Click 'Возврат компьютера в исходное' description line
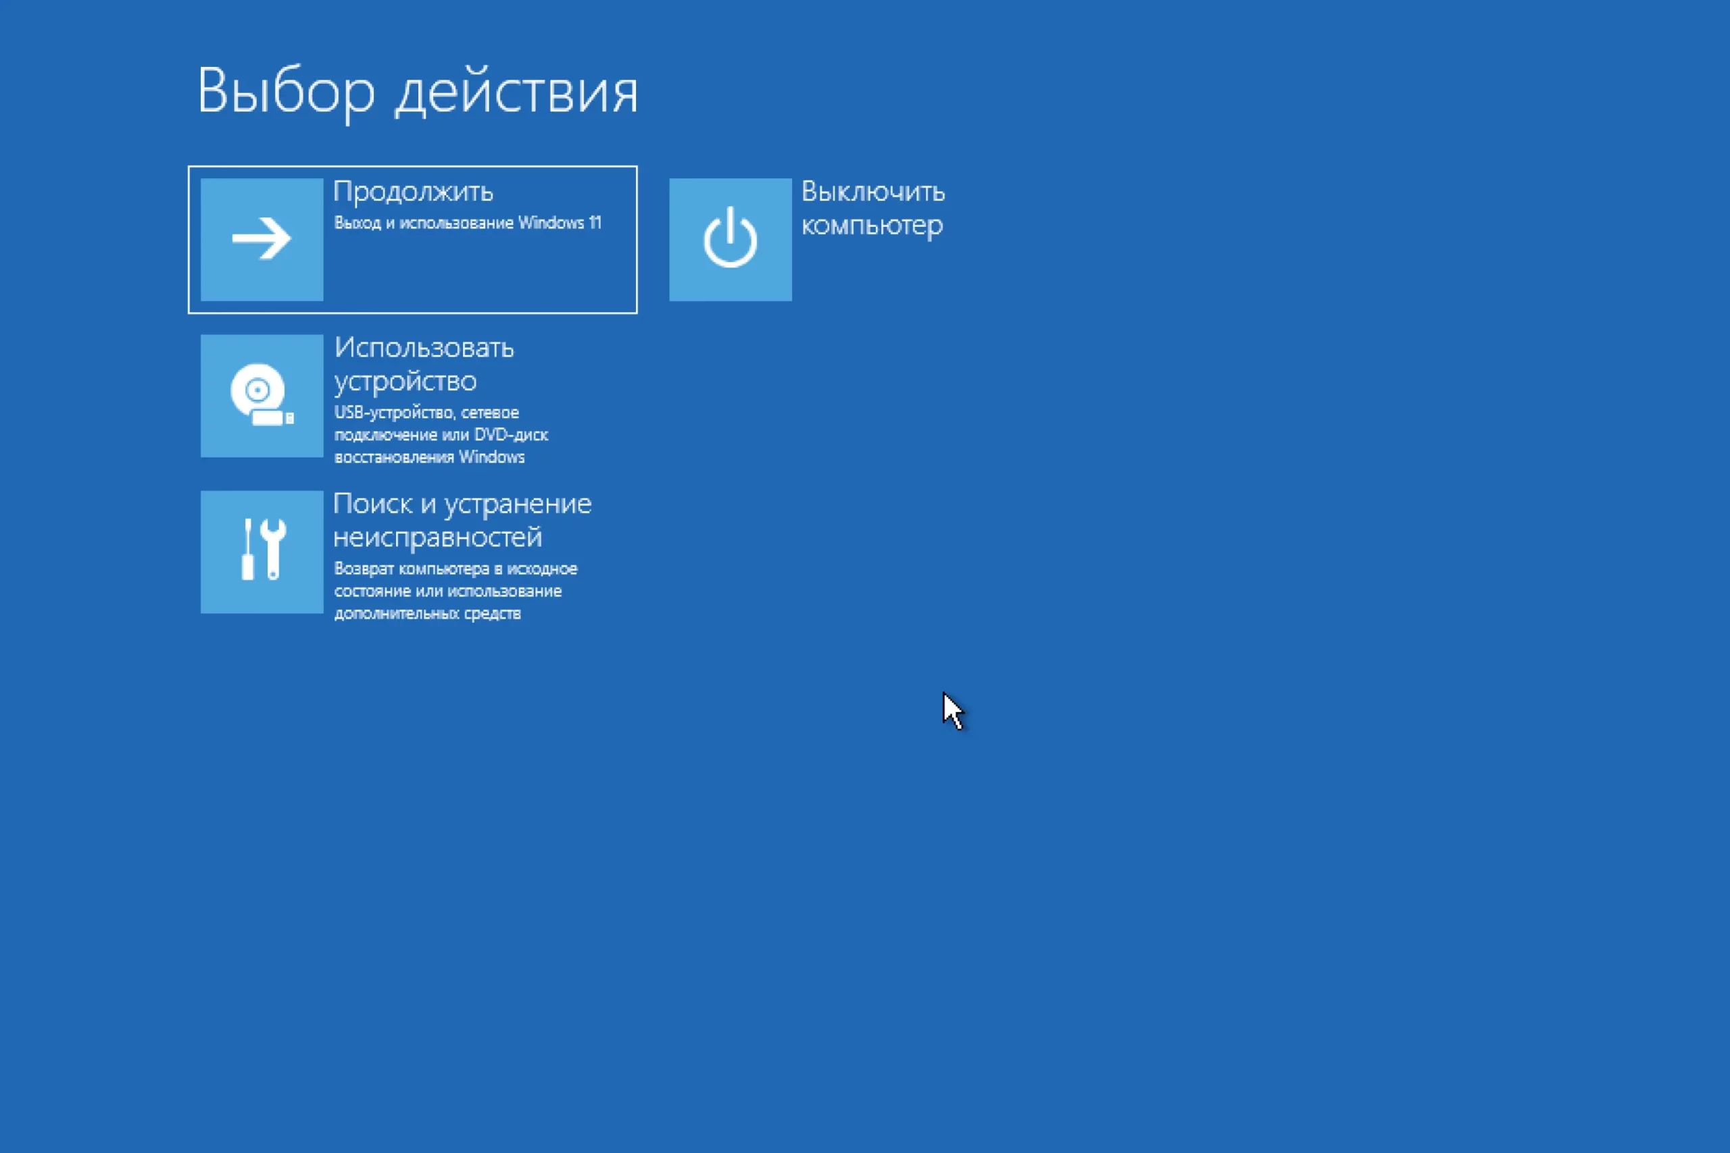This screenshot has width=1730, height=1153. click(455, 569)
